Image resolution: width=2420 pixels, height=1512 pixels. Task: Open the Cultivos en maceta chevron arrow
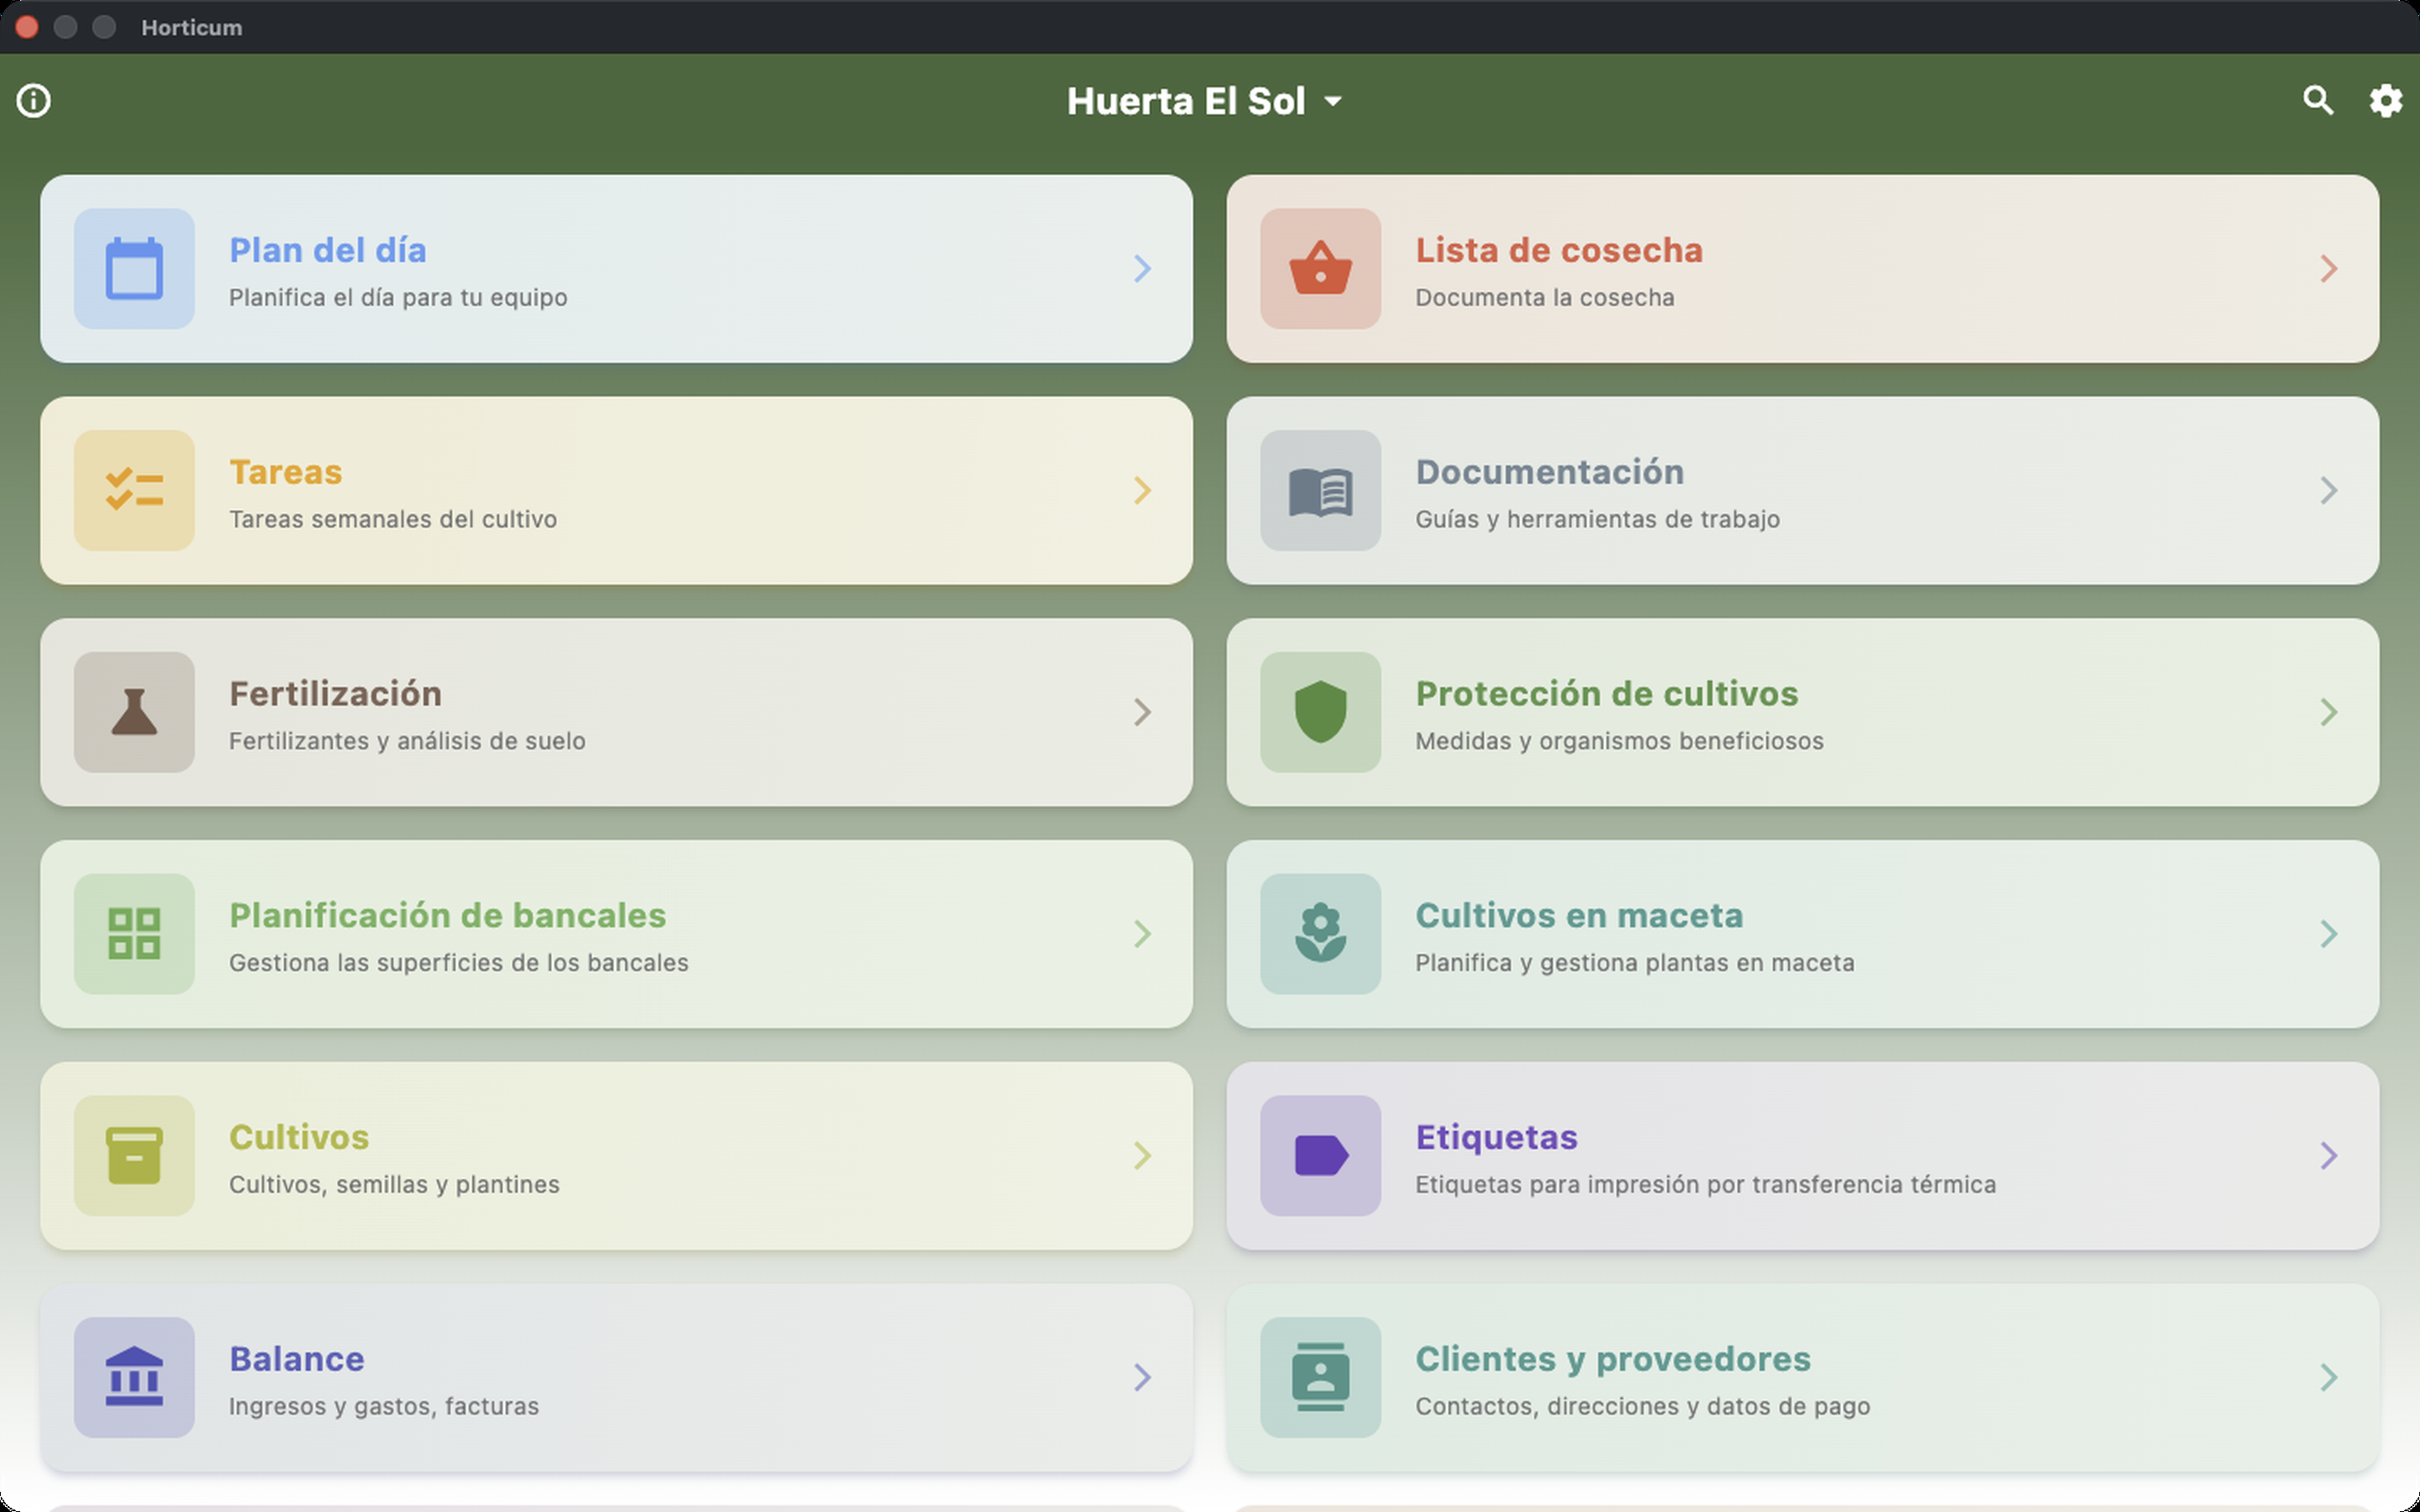tap(2328, 934)
